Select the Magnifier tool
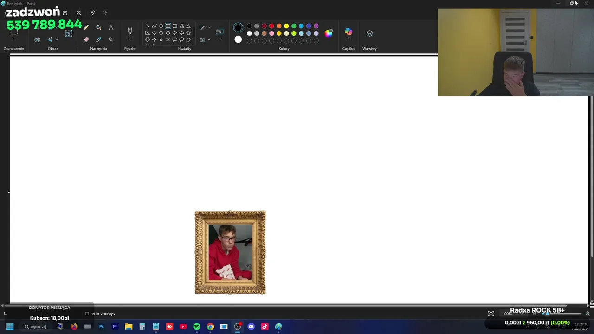The width and height of the screenshot is (594, 334). pos(111,39)
